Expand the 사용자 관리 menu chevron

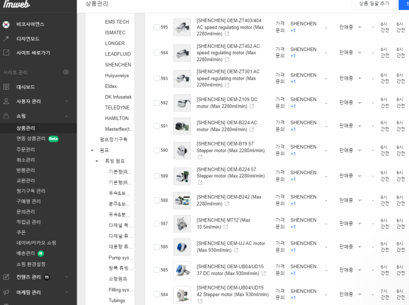click(67, 101)
